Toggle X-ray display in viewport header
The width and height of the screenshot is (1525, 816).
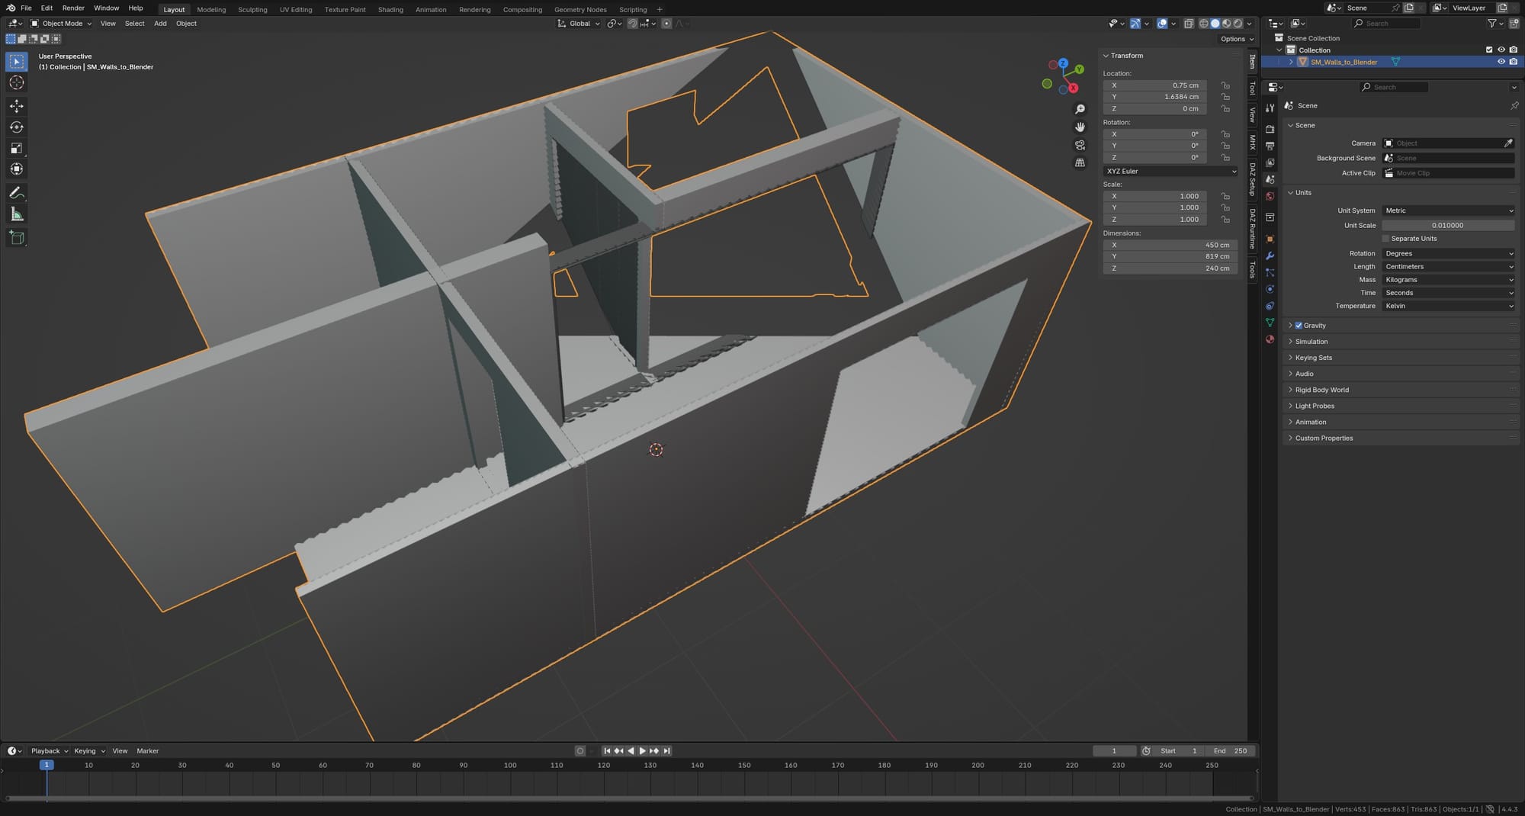[x=1188, y=24]
